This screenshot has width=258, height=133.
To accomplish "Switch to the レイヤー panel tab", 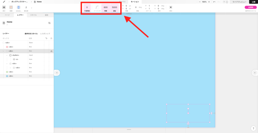I will coord(20,15).
